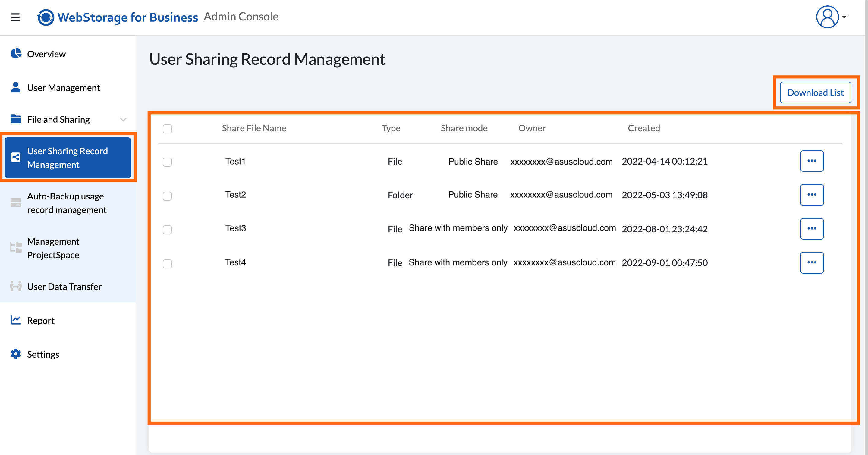Open the user account avatar icon

(x=827, y=17)
